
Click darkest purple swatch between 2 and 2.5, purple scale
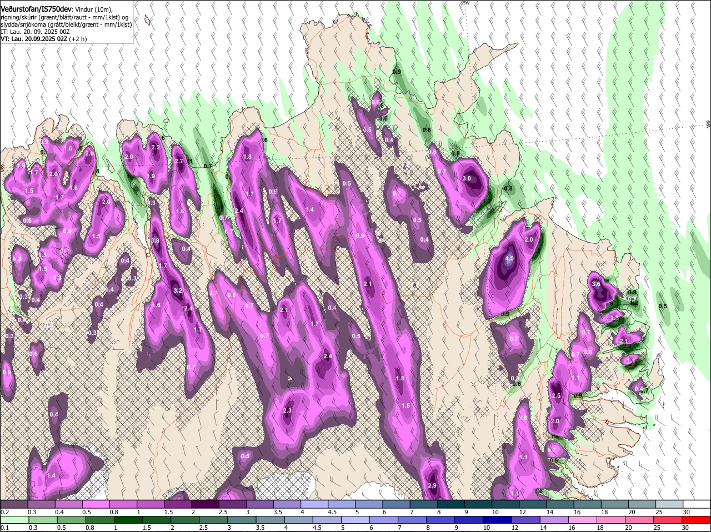tap(205, 504)
